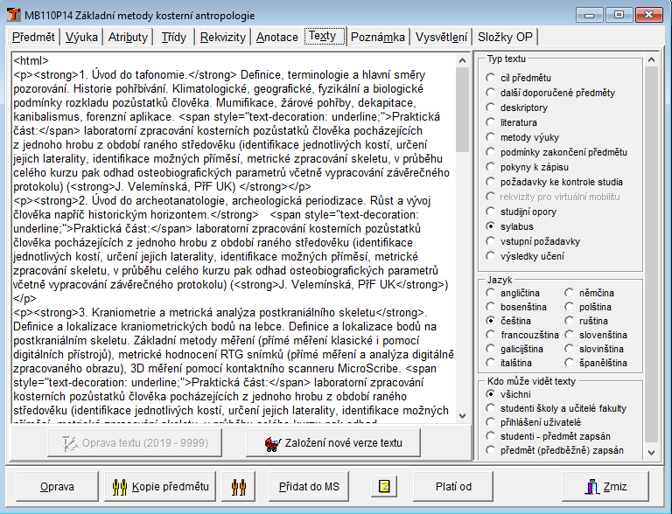The image size is (672, 514).
Task: Select the literatura text type
Action: click(491, 122)
